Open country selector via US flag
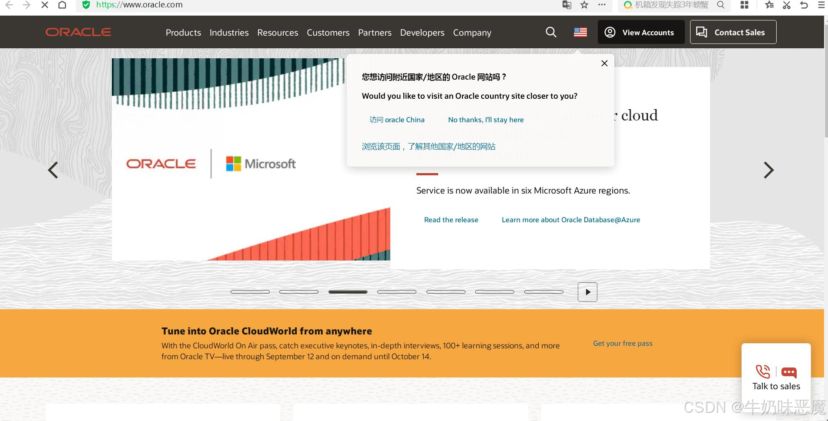Image resolution: width=828 pixels, height=421 pixels. 580,32
